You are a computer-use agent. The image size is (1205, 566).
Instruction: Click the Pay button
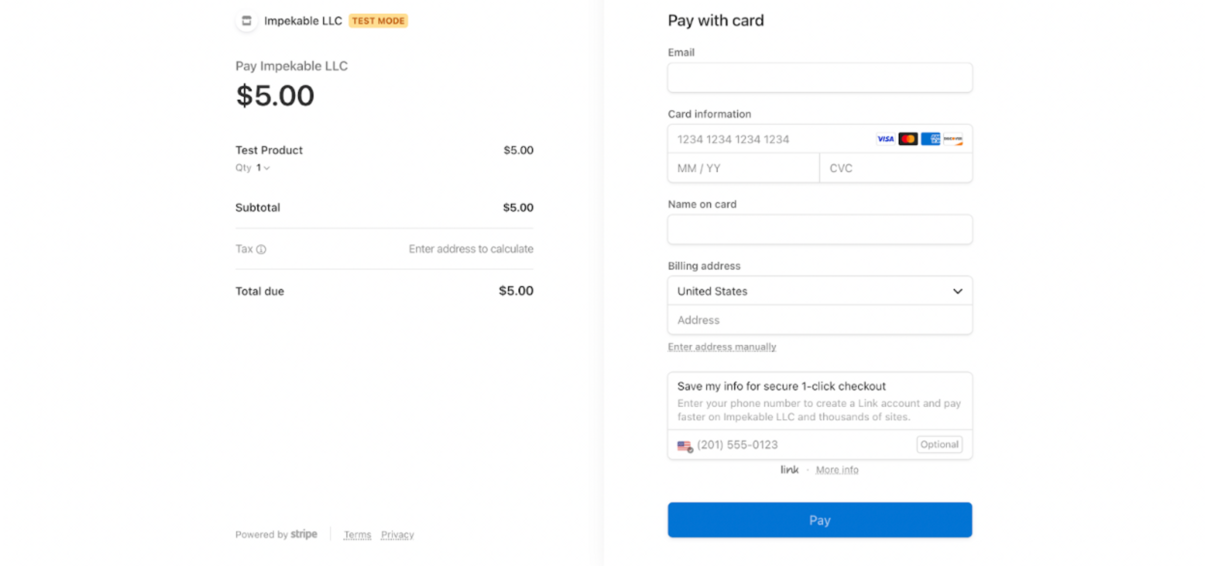[820, 520]
